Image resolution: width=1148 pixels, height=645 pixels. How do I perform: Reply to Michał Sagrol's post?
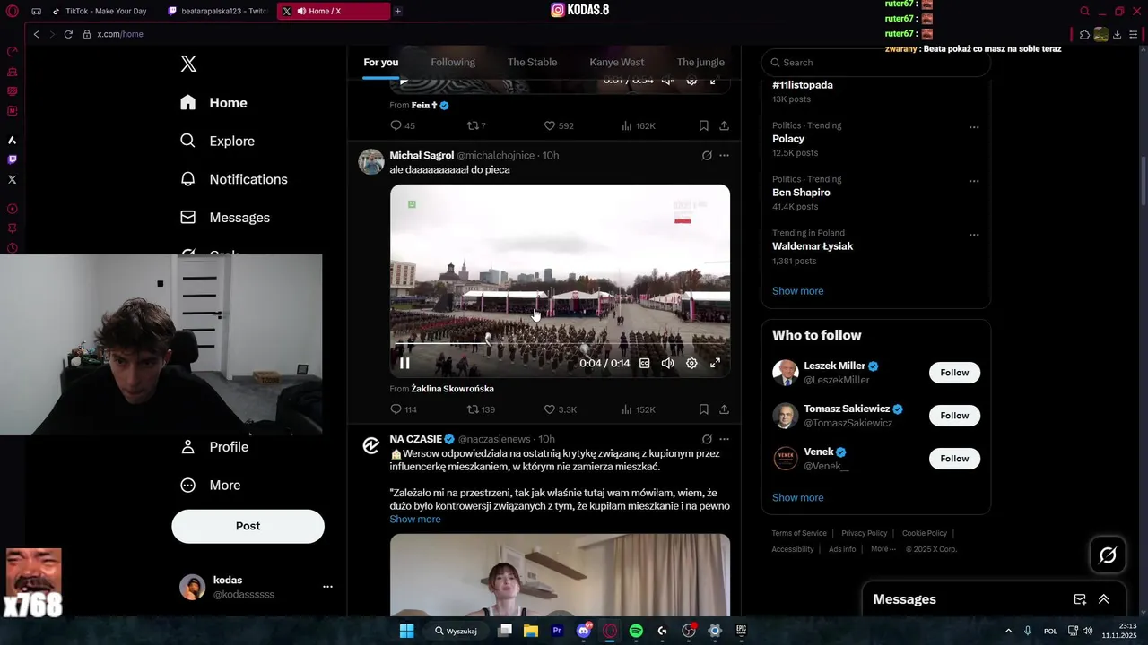404,409
